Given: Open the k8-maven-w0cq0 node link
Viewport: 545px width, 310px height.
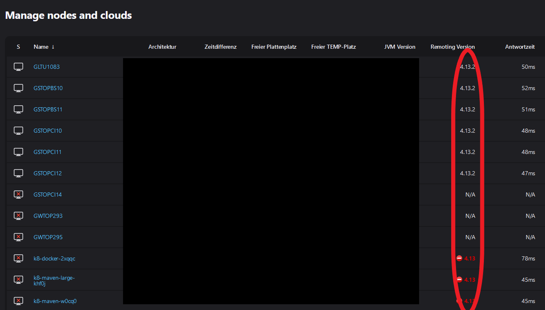Looking at the screenshot, I should tap(55, 301).
